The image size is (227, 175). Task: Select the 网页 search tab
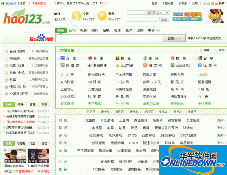[61, 31]
